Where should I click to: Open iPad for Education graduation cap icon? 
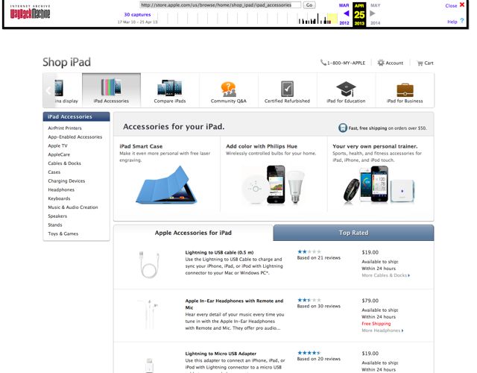[346, 89]
